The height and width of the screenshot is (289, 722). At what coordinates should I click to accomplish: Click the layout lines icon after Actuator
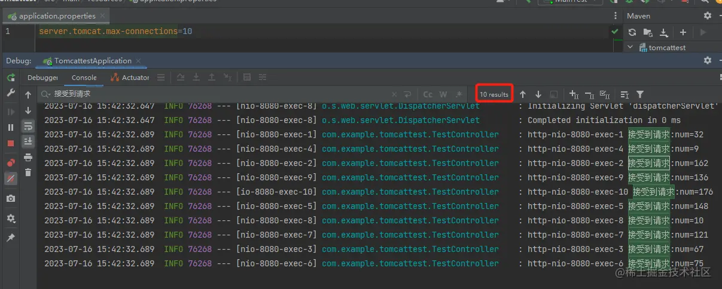[x=161, y=78]
